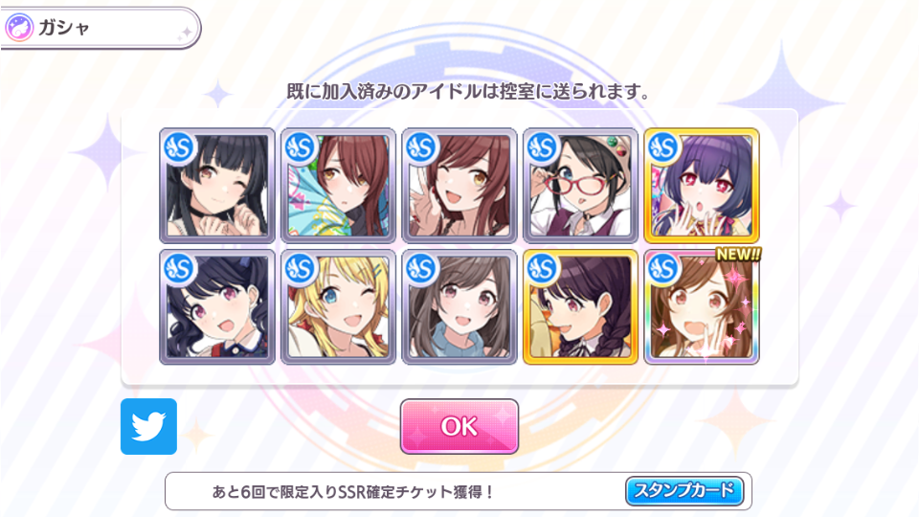
Task: Confirm results with the pink OK button
Action: point(459,426)
